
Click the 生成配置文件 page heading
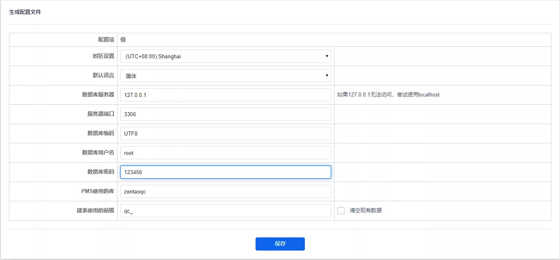coord(25,12)
